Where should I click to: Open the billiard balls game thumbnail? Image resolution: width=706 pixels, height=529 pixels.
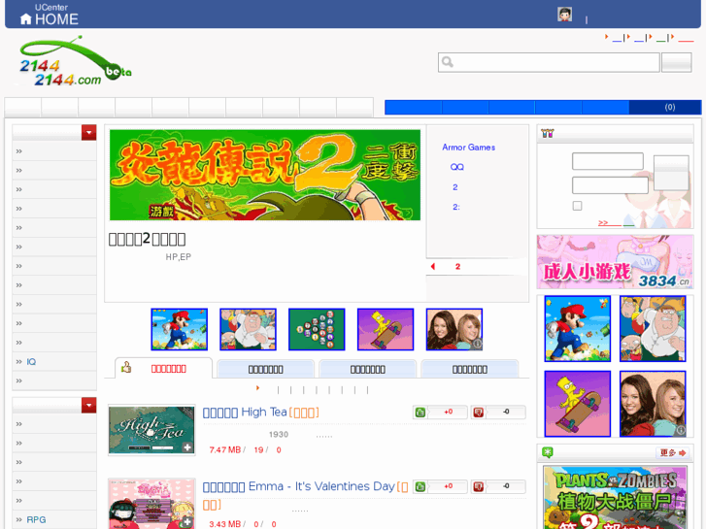coord(317,330)
